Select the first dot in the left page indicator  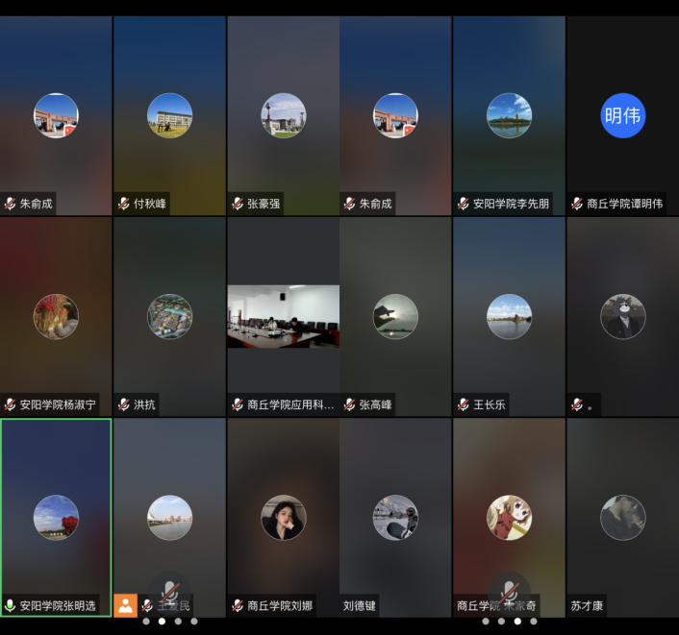pos(145,622)
